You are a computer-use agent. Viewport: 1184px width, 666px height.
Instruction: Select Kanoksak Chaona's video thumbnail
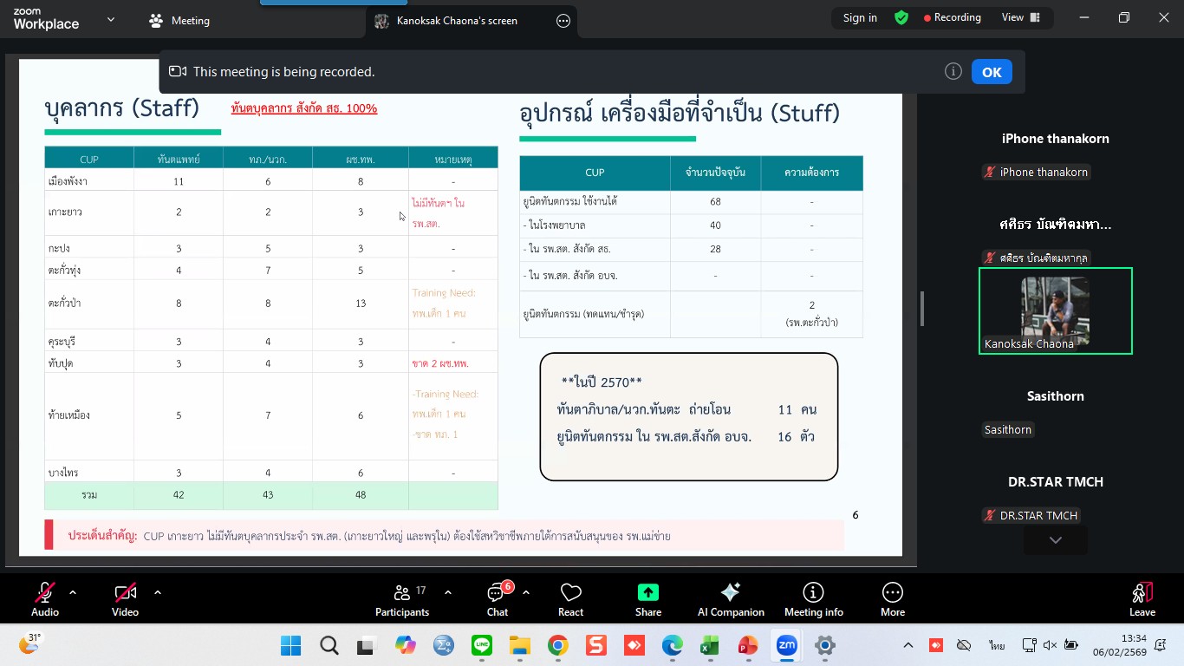[x=1055, y=310]
